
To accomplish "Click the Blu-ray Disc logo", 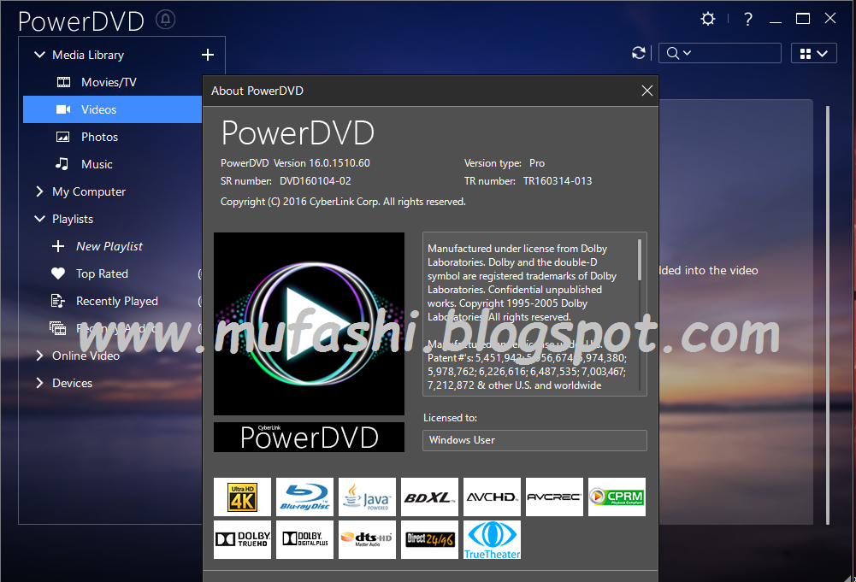I will click(304, 497).
